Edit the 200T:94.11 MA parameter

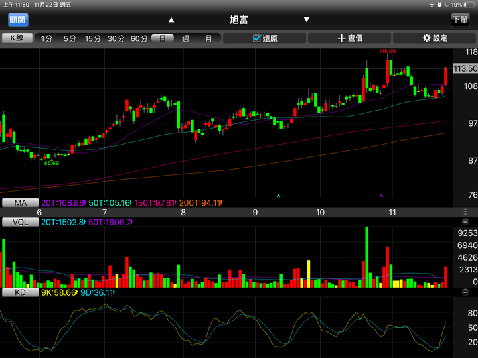click(200, 202)
